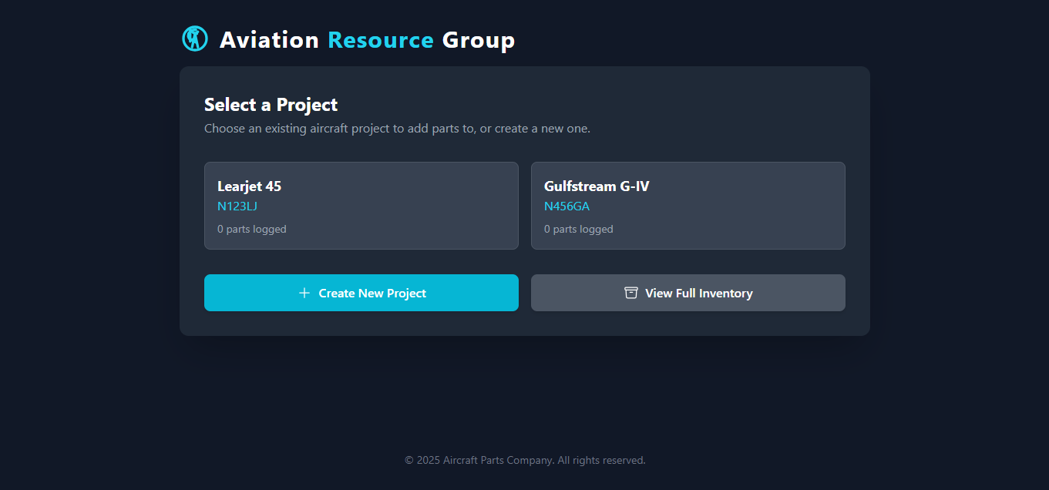The image size is (1049, 490).
Task: Click "0 parts logged" under Gulfstream G-IV
Action: [x=578, y=230]
